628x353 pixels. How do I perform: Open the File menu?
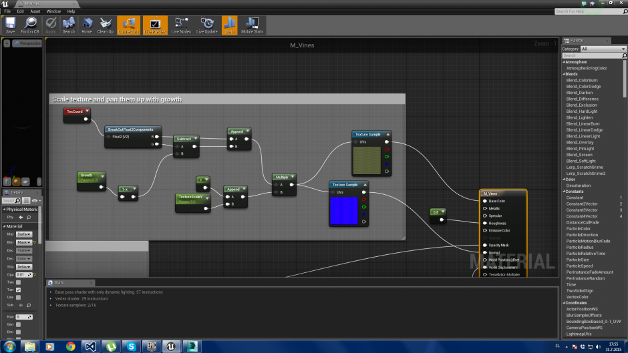pos(7,11)
